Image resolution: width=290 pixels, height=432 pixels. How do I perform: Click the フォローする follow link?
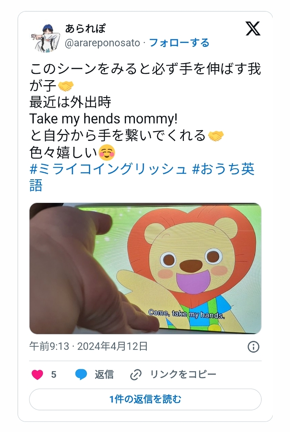(x=179, y=43)
